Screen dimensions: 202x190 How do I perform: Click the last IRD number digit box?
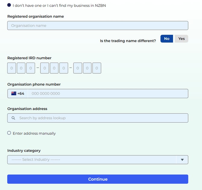[96, 68]
